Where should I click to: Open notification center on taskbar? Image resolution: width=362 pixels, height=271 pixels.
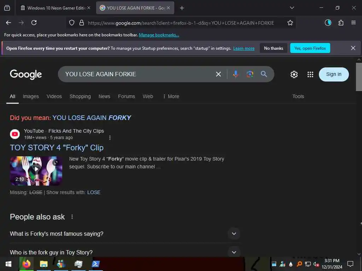pos(350,264)
